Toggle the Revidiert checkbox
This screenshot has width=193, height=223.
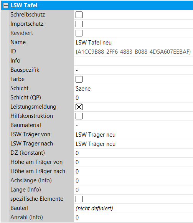pyautogui.click(x=79, y=33)
